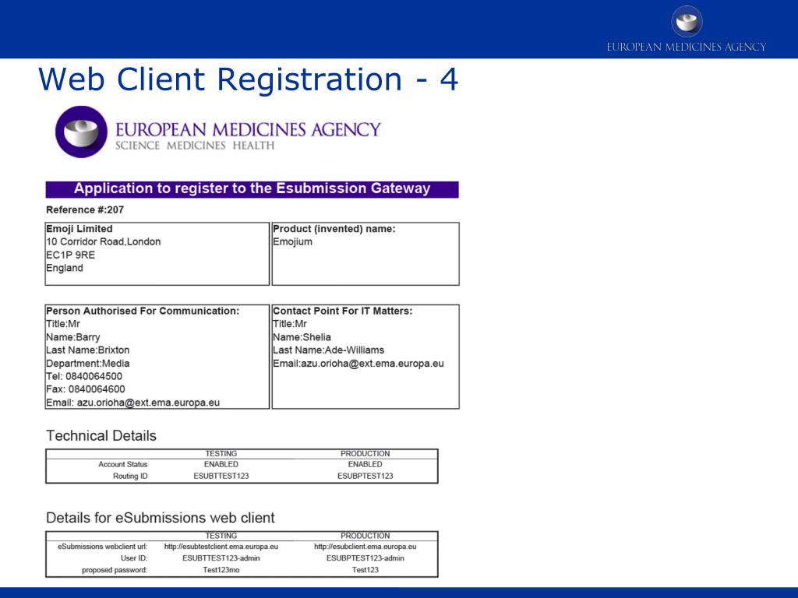Viewport: 798px width, 598px height.
Task: Click 'Product (invented) name:' label
Action: (x=334, y=229)
